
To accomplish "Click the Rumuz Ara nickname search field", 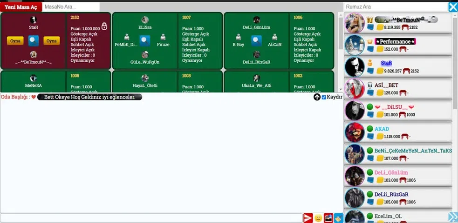I will [x=395, y=7].
